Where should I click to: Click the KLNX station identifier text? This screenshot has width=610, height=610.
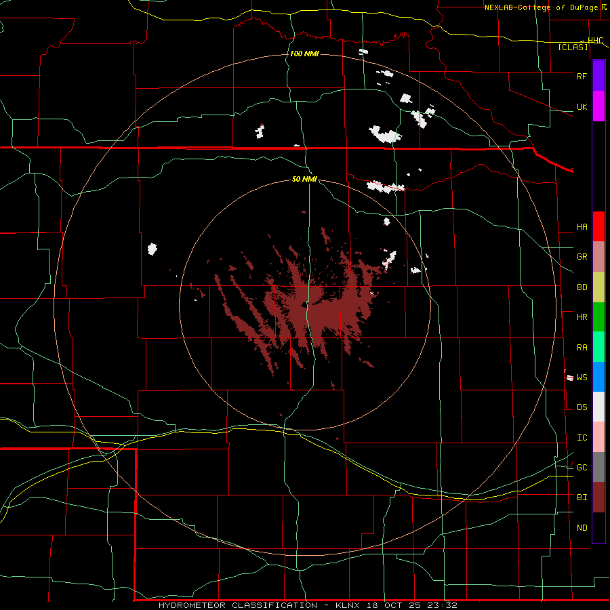coord(349,605)
